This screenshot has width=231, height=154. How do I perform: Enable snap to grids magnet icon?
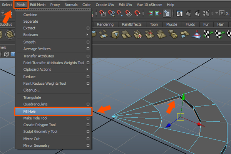coord(102,13)
